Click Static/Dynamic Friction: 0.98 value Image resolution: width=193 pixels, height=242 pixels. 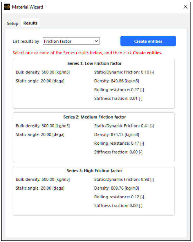(124, 179)
